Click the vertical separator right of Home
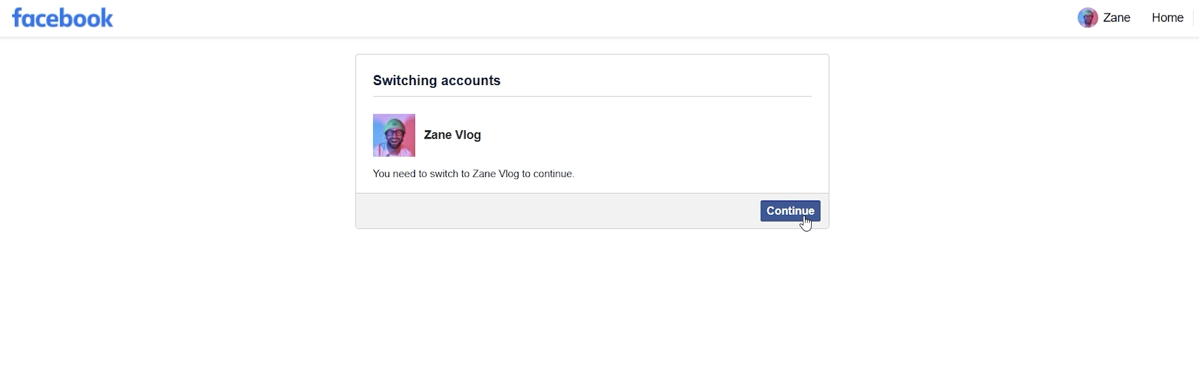The image size is (1199, 366). click(x=1193, y=18)
